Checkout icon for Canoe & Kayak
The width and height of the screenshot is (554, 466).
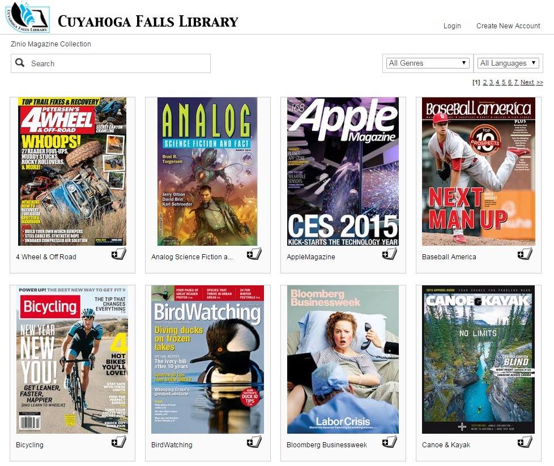click(x=525, y=442)
